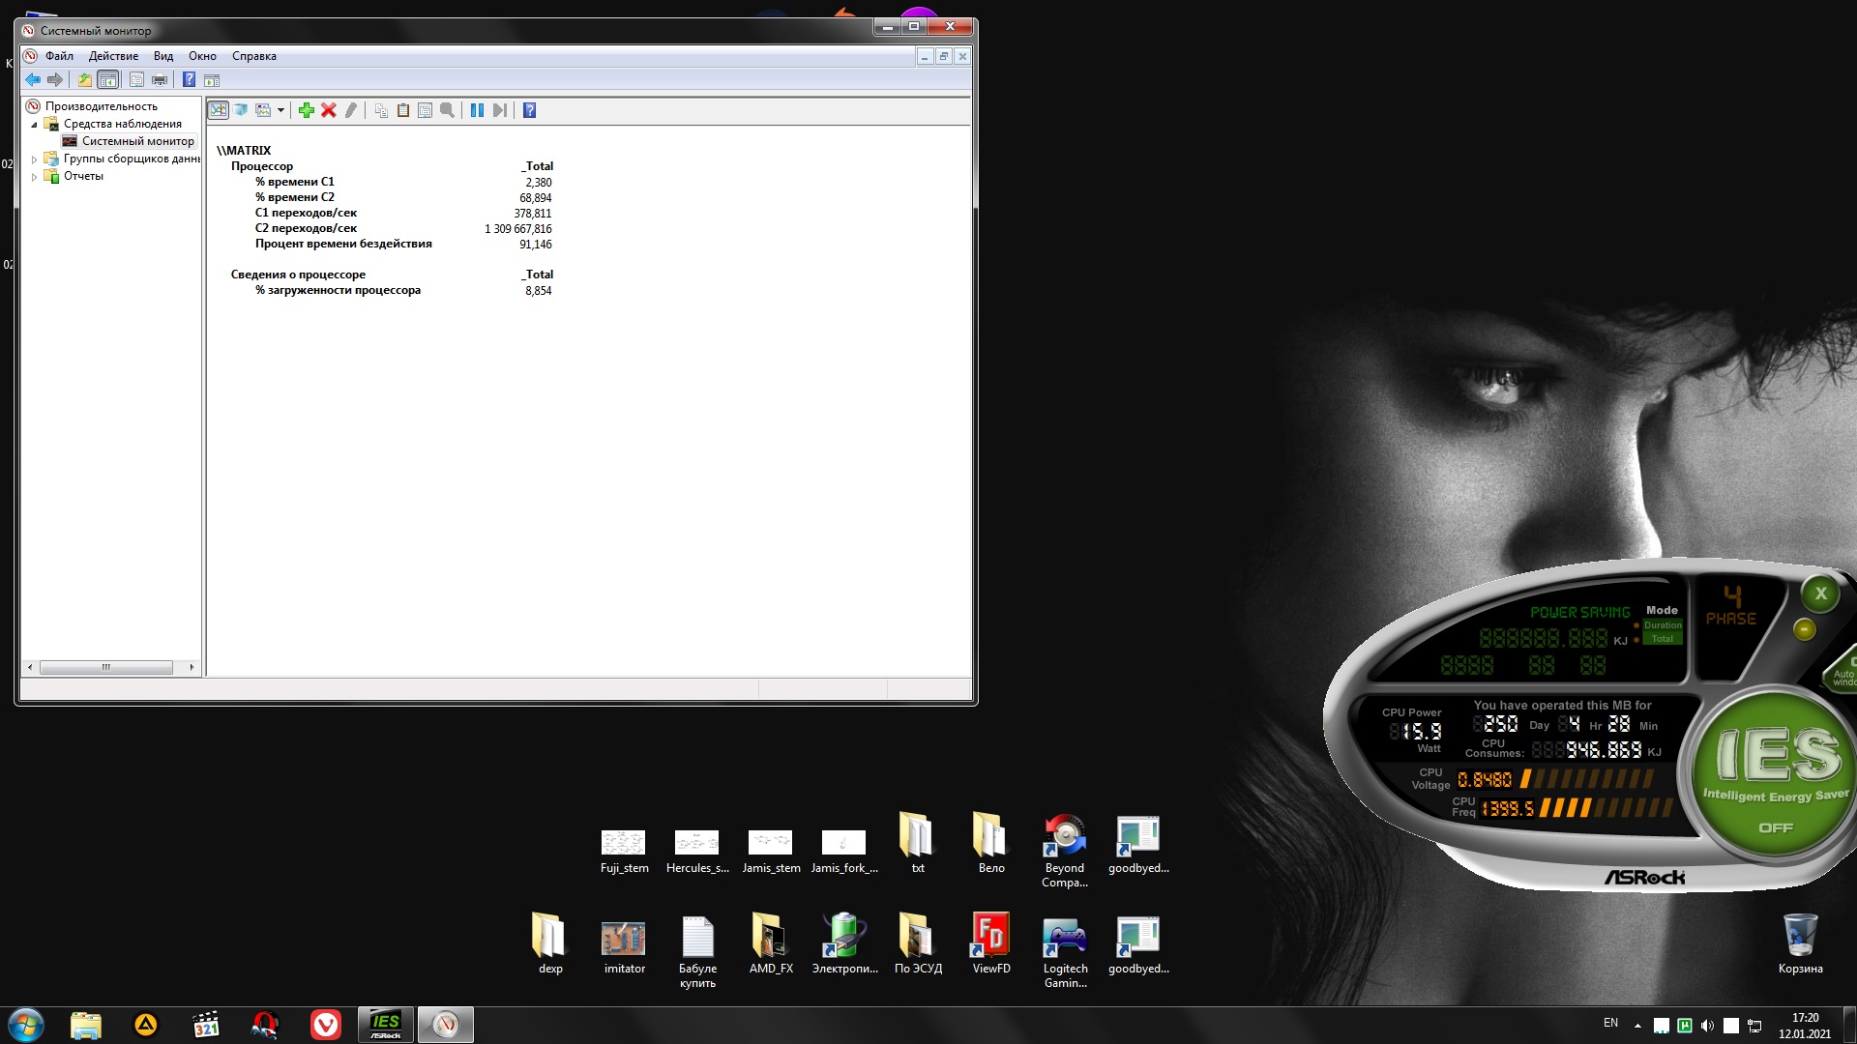Click the Paste counter list clipboard icon

tap(403, 110)
